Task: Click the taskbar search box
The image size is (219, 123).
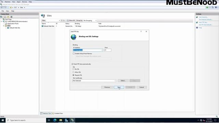Action: point(26,120)
